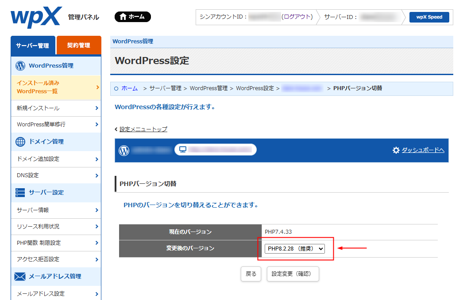Open アクセス拒否設定 menu item
Screen dimensions: 463x300
click(x=56, y=259)
